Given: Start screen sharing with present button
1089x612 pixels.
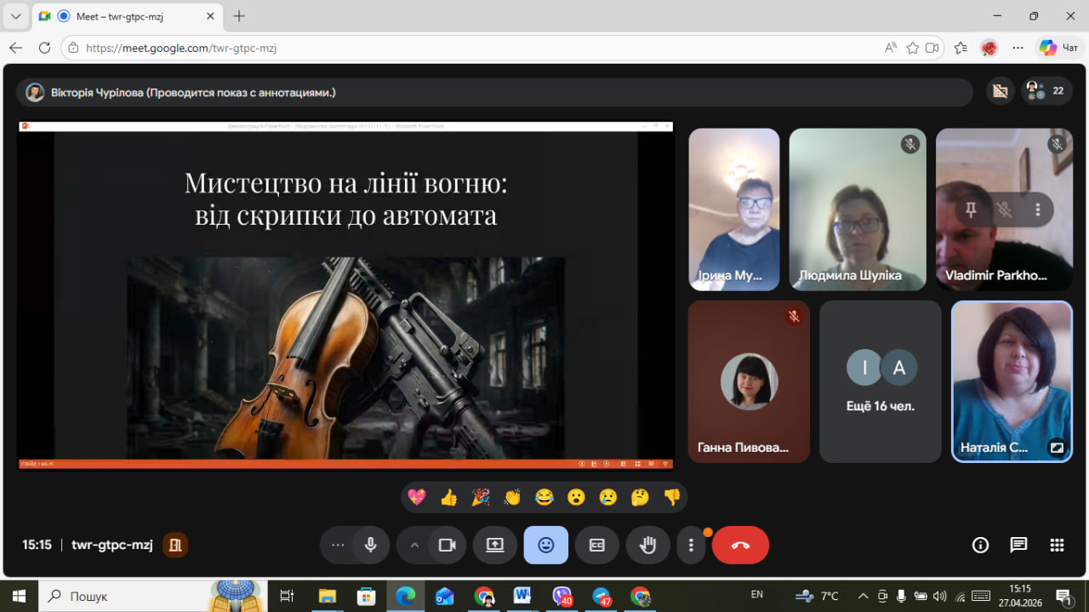Looking at the screenshot, I should click(x=495, y=546).
